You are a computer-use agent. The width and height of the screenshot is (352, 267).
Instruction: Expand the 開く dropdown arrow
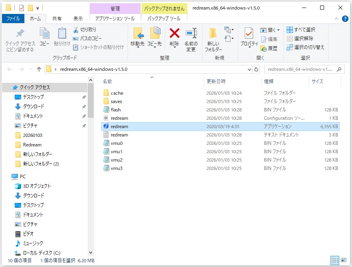coord(279,30)
